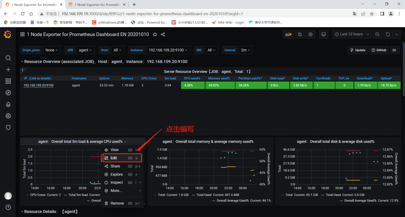Star this dashboard as favorite
Viewport: 405px width, 217px height.
(x=155, y=34)
